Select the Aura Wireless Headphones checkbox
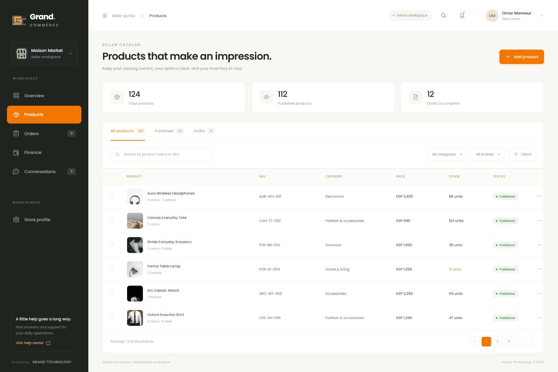The height and width of the screenshot is (372, 558). pyautogui.click(x=112, y=196)
